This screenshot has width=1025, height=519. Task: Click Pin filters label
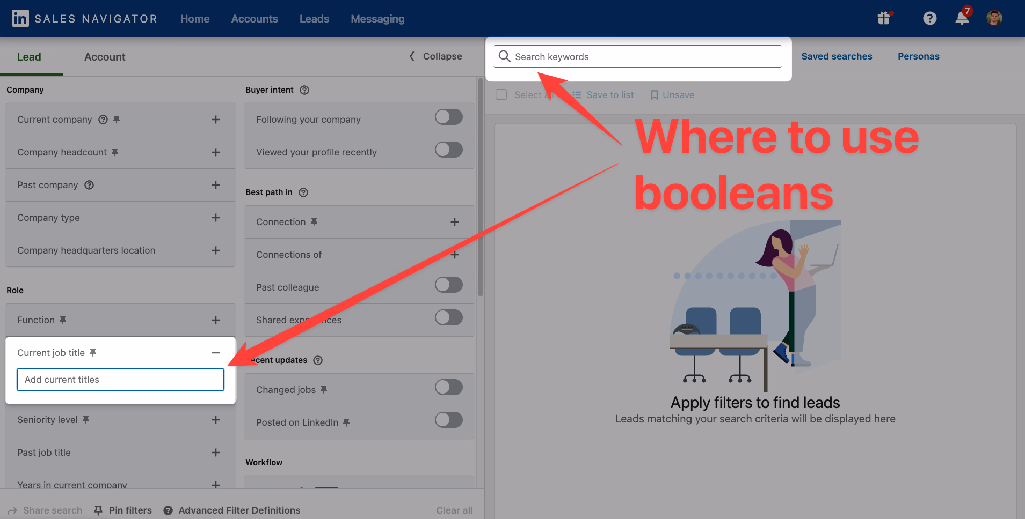click(x=130, y=510)
